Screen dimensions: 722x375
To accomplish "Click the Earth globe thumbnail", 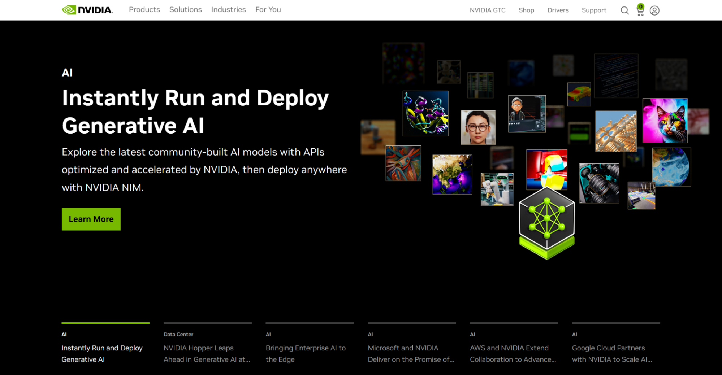I will [452, 174].
